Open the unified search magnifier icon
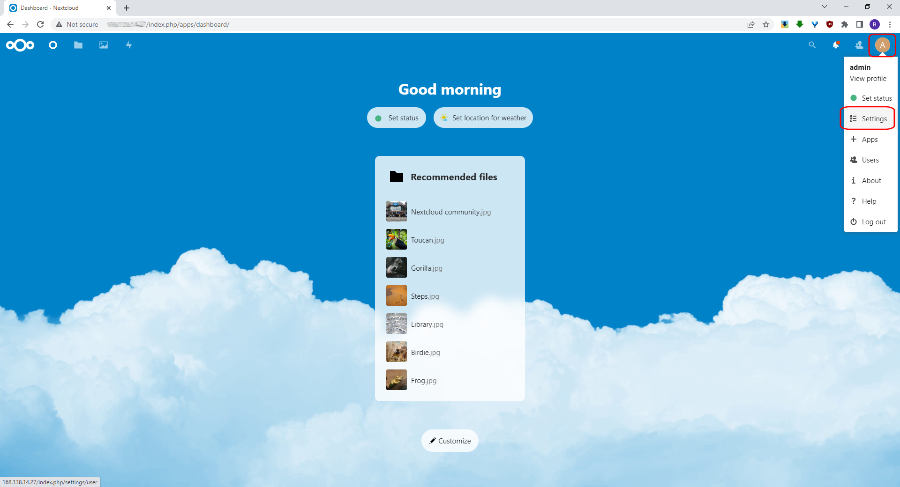Image resolution: width=900 pixels, height=487 pixels. (x=812, y=45)
